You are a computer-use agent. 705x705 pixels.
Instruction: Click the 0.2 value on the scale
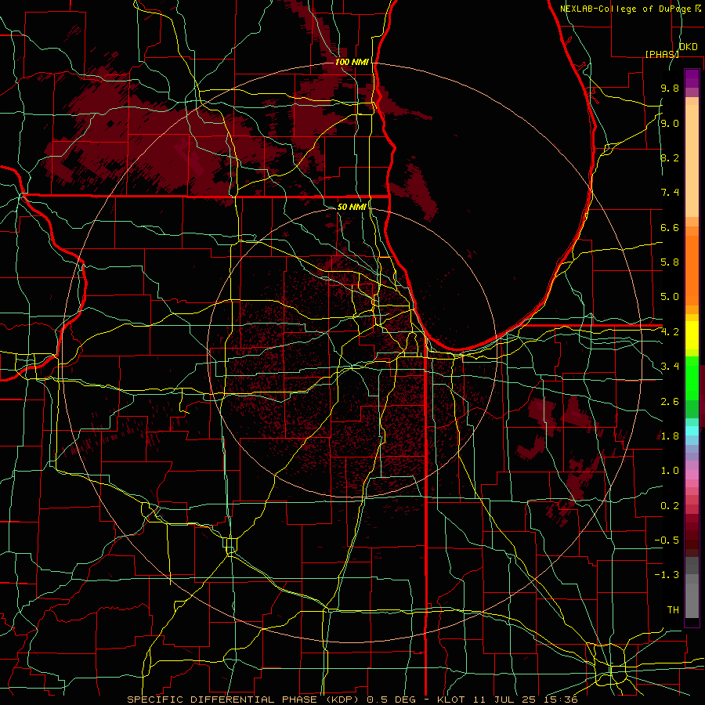pos(670,506)
